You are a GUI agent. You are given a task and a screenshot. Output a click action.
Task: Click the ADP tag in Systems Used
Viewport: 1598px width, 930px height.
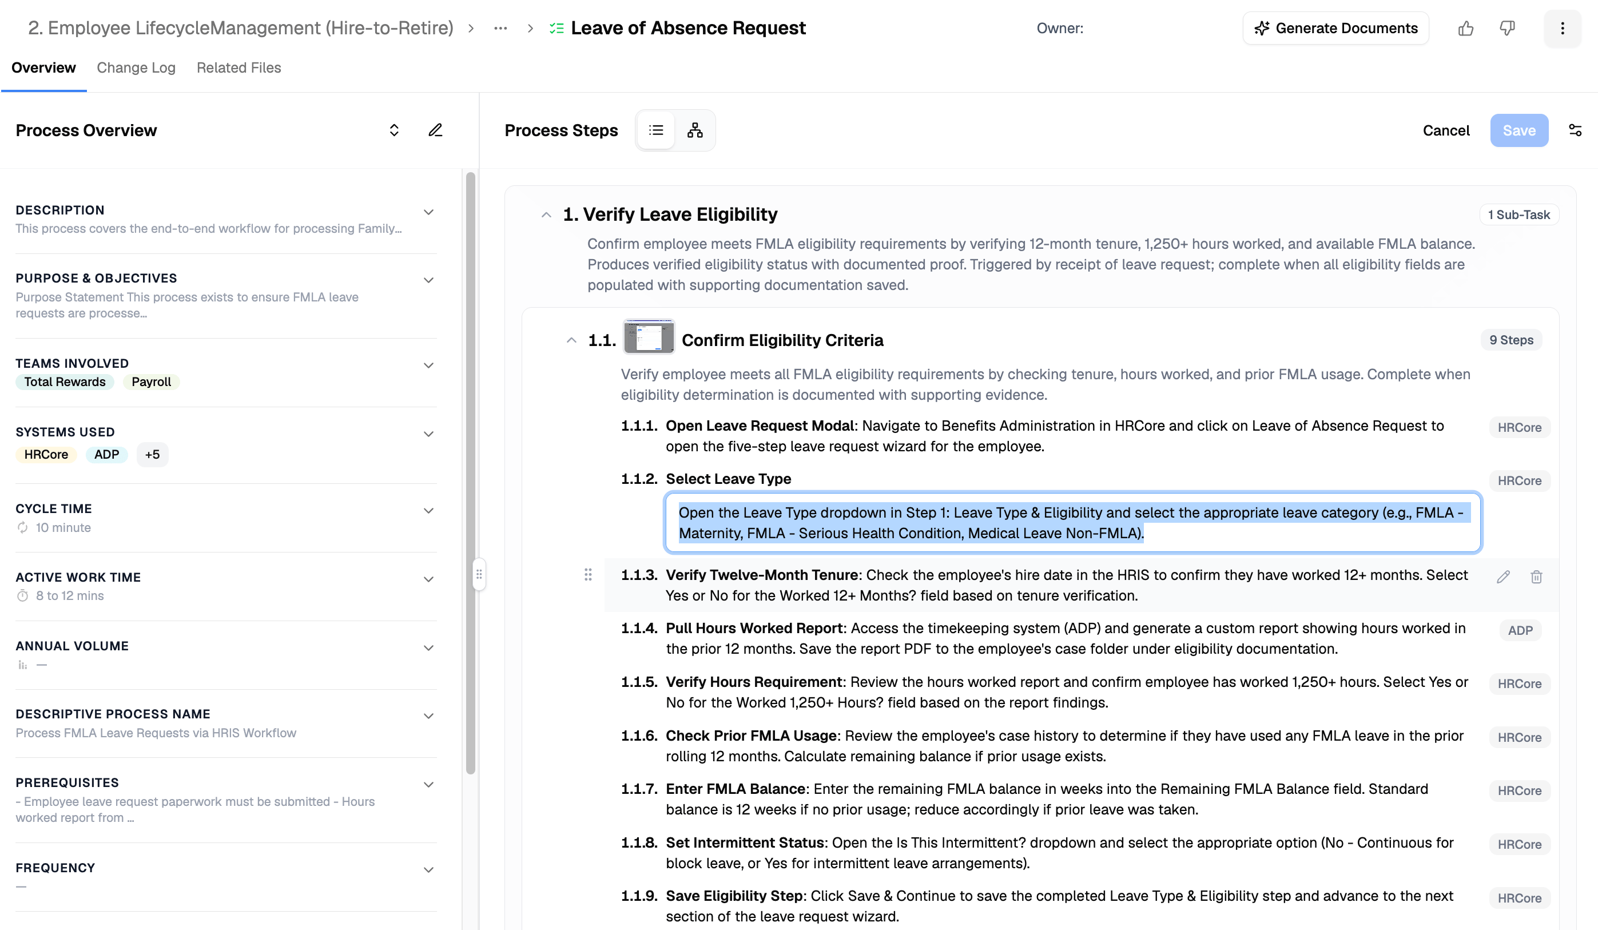pyautogui.click(x=106, y=455)
